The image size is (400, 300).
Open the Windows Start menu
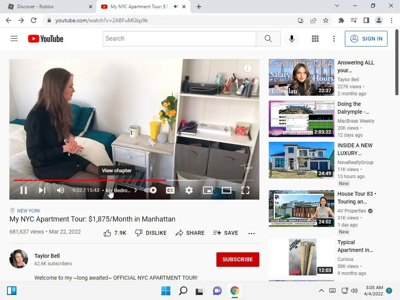166,291
